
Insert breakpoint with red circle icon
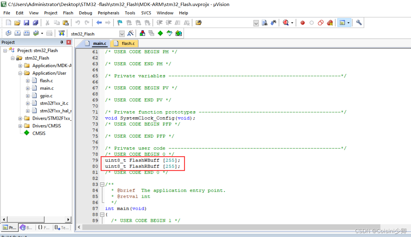coord(303,23)
